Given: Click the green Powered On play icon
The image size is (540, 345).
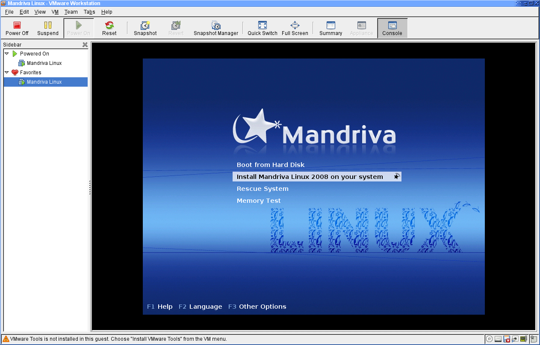Looking at the screenshot, I should click(x=15, y=54).
